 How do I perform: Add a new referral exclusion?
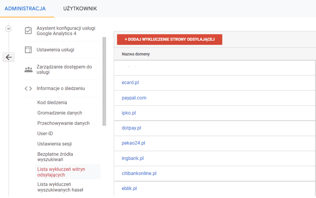169,40
